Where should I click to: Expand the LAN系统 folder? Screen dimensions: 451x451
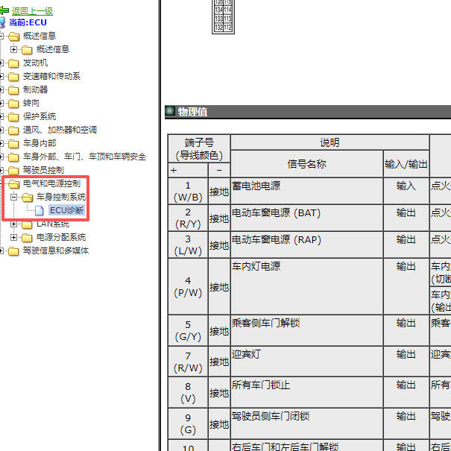[13, 224]
